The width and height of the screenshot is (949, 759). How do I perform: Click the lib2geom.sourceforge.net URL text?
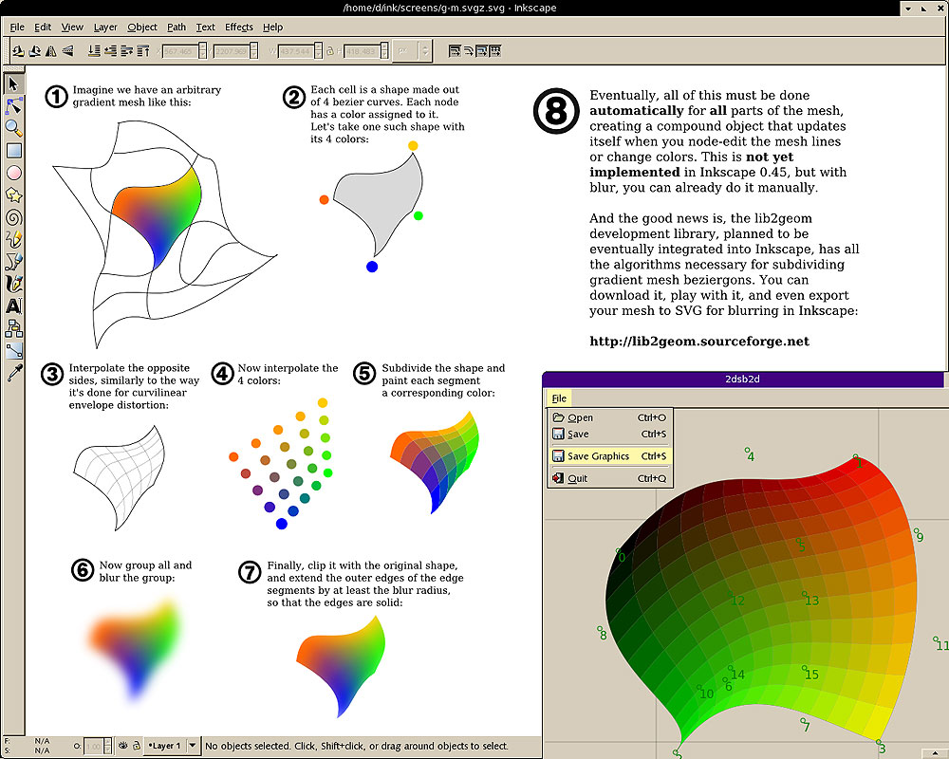click(699, 342)
